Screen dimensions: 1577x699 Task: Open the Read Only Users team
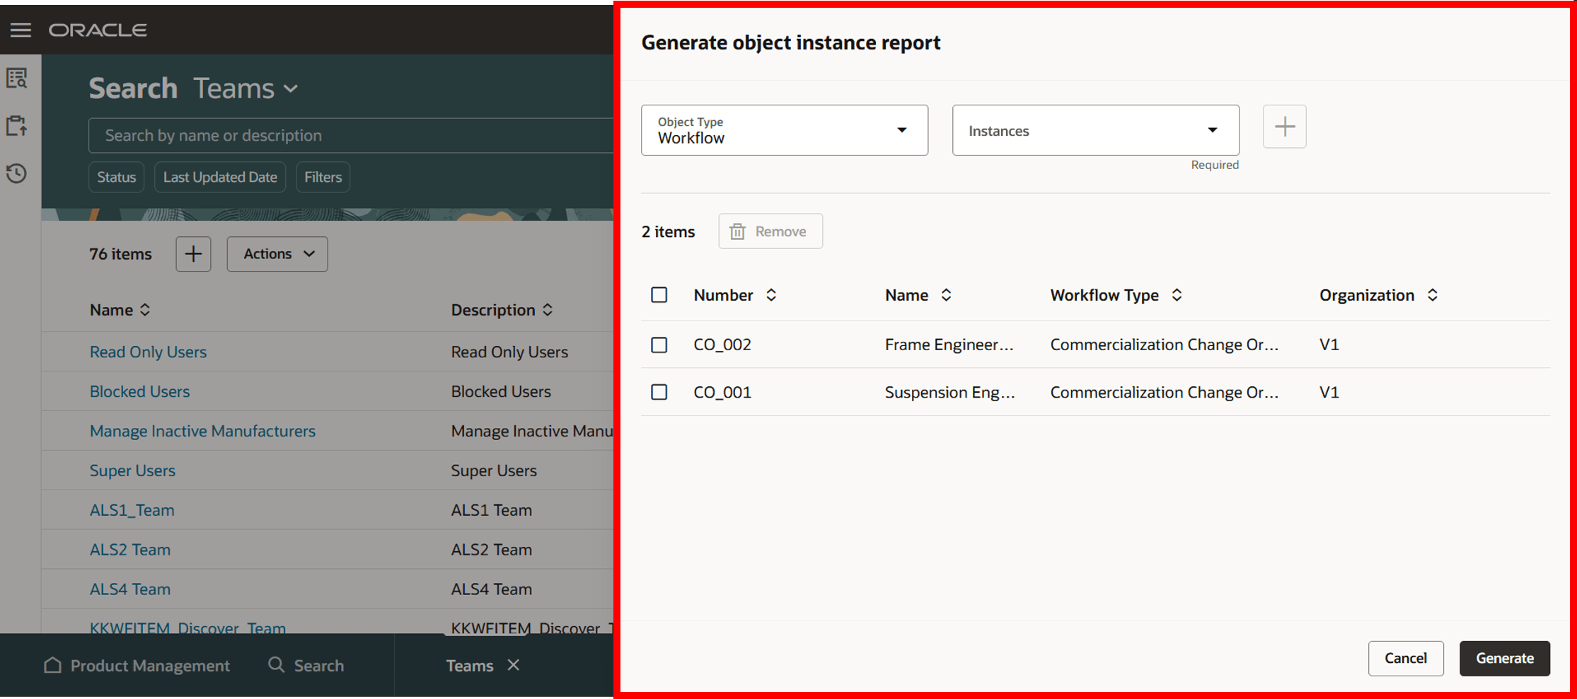pos(148,352)
